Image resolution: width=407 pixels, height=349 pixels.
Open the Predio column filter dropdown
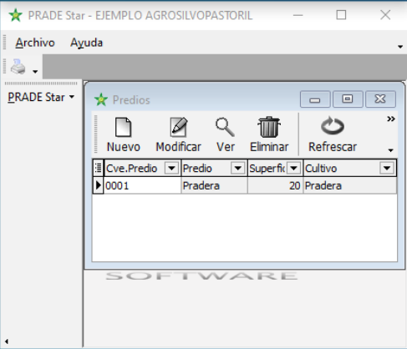(x=237, y=168)
